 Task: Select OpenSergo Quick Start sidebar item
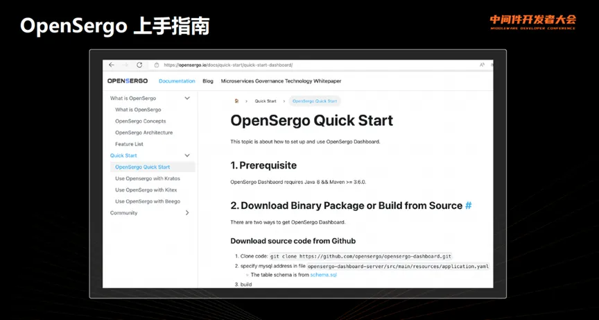click(153, 167)
